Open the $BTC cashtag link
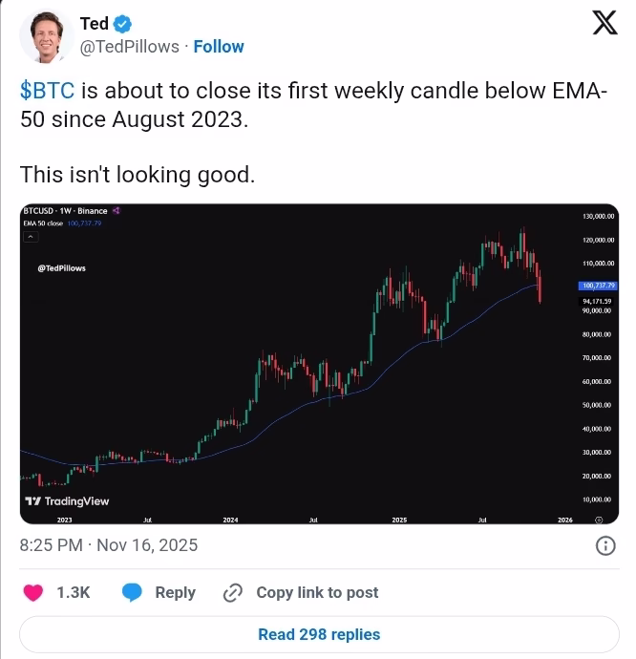Screen dimensions: 636x659 click(x=46, y=90)
